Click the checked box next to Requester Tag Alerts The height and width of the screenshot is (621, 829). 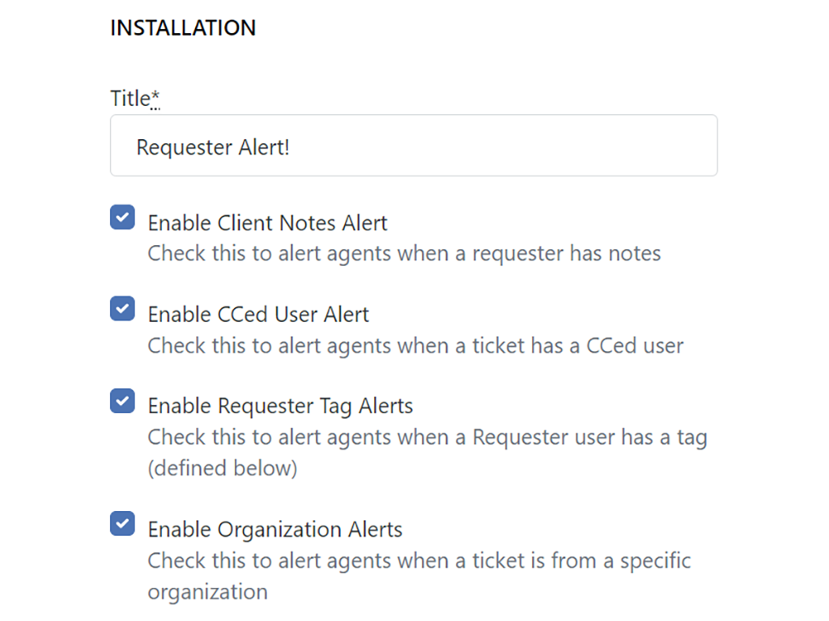coord(121,399)
